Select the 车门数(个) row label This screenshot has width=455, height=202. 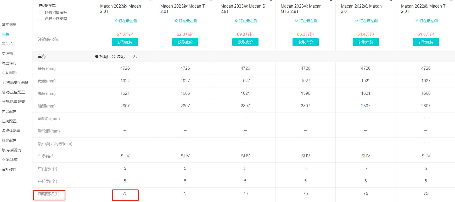click(x=47, y=169)
